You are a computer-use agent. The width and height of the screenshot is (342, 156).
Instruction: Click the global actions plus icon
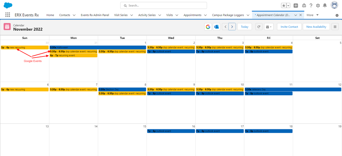tap(296, 6)
